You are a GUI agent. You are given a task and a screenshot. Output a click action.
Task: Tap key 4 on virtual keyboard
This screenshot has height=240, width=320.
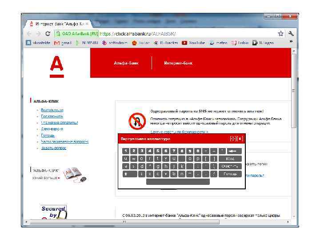(x=150, y=151)
